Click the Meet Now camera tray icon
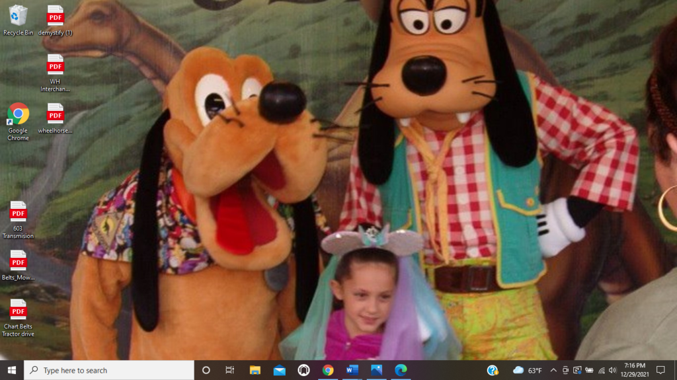Image resolution: width=677 pixels, height=380 pixels. click(565, 370)
